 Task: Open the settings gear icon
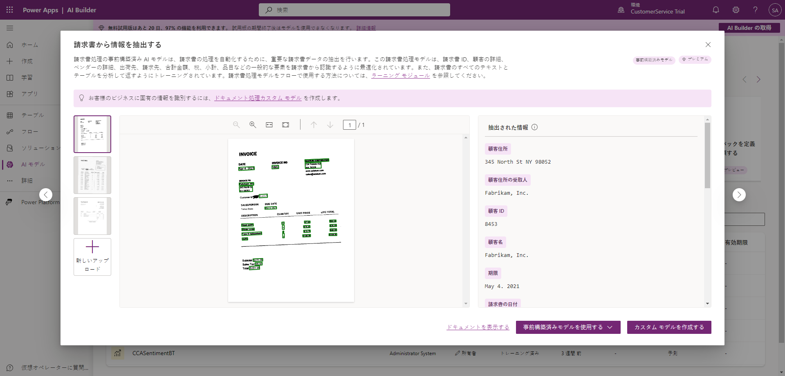736,10
